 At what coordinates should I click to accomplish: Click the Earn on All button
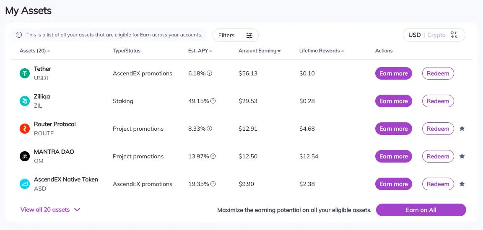(x=421, y=210)
